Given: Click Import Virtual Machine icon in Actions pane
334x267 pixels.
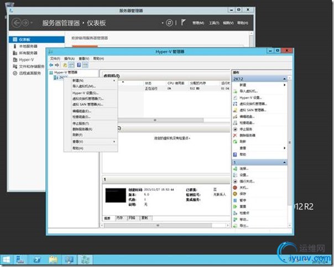Looking at the screenshot, I should coord(235,91).
